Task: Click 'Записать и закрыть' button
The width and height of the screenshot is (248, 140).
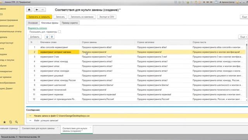Action: pos(39,17)
